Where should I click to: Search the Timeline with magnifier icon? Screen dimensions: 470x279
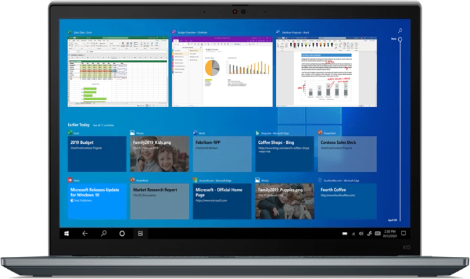(x=400, y=31)
